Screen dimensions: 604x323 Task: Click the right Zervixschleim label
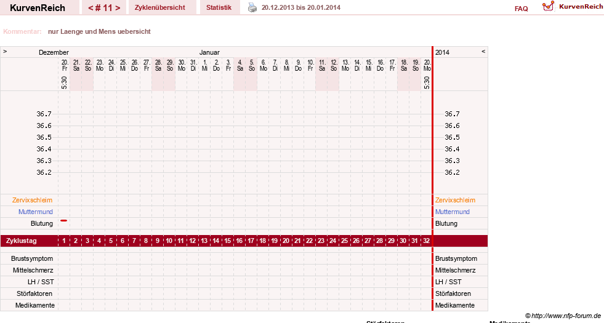pyautogui.click(x=455, y=200)
